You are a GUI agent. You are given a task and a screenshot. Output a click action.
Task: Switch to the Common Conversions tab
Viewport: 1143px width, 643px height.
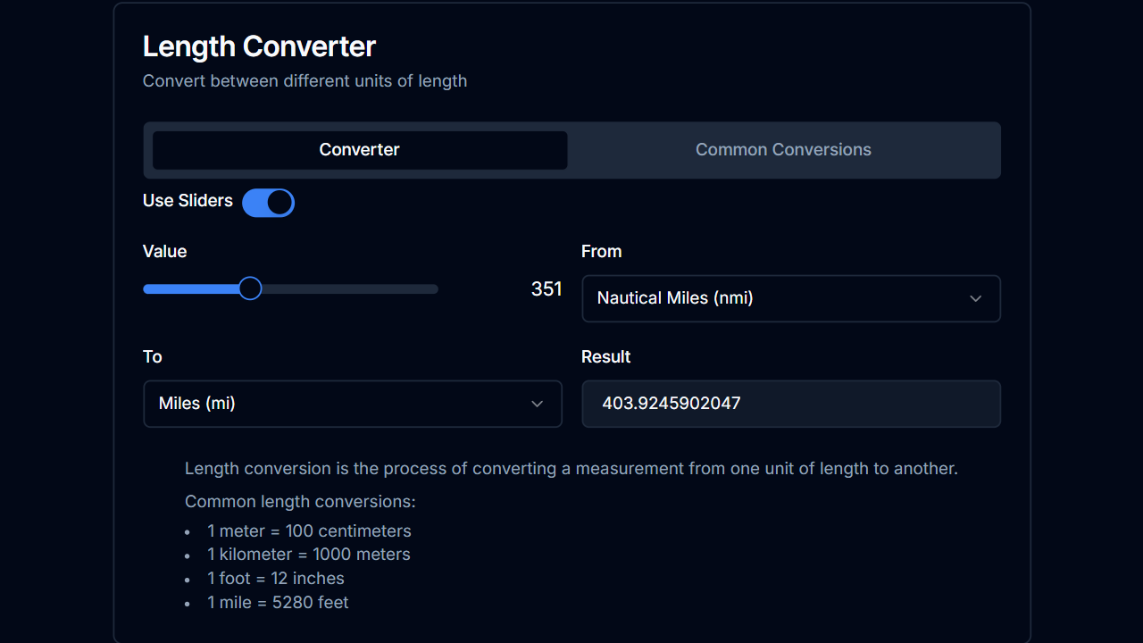[x=783, y=150]
